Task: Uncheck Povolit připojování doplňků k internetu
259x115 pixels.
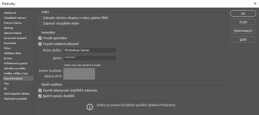Action: (x=40, y=90)
